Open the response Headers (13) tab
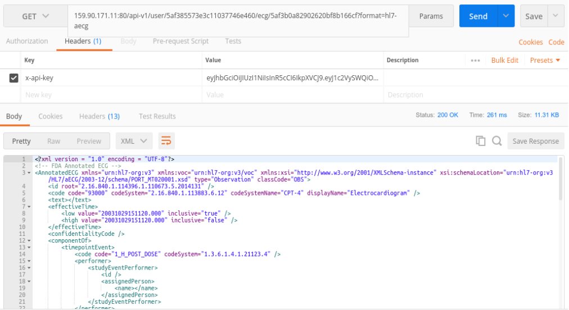This screenshot has width=569, height=310. click(100, 116)
